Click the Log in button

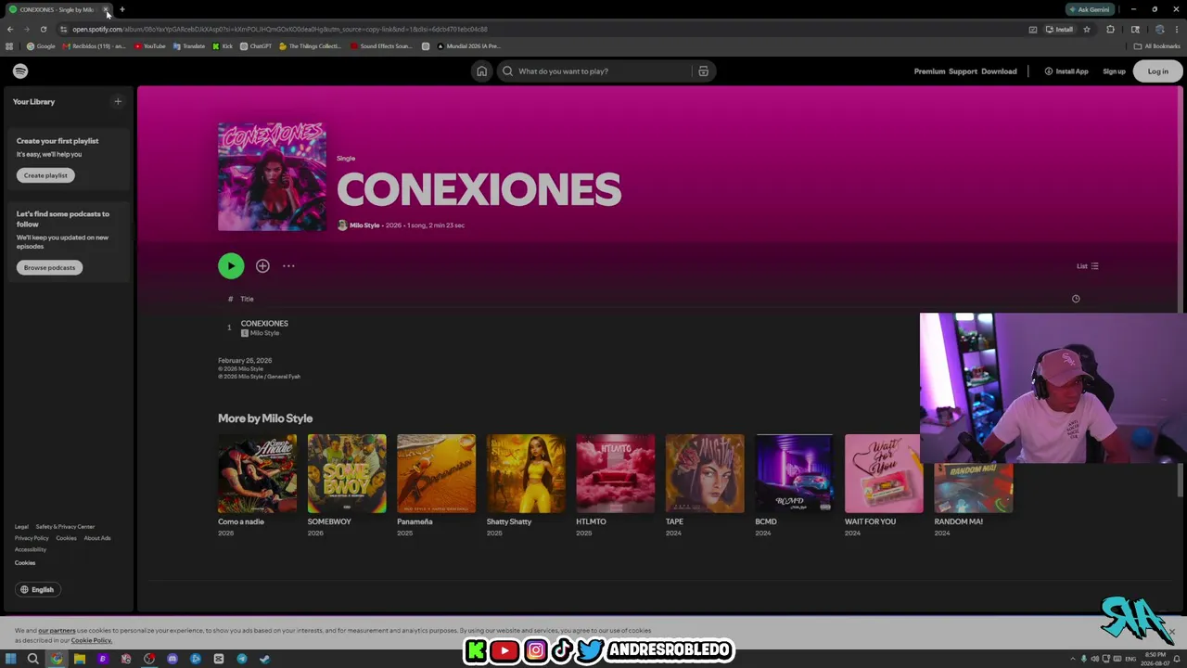(1158, 71)
